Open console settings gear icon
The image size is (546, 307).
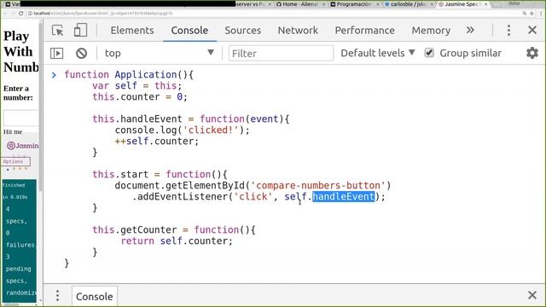pyautogui.click(x=532, y=53)
